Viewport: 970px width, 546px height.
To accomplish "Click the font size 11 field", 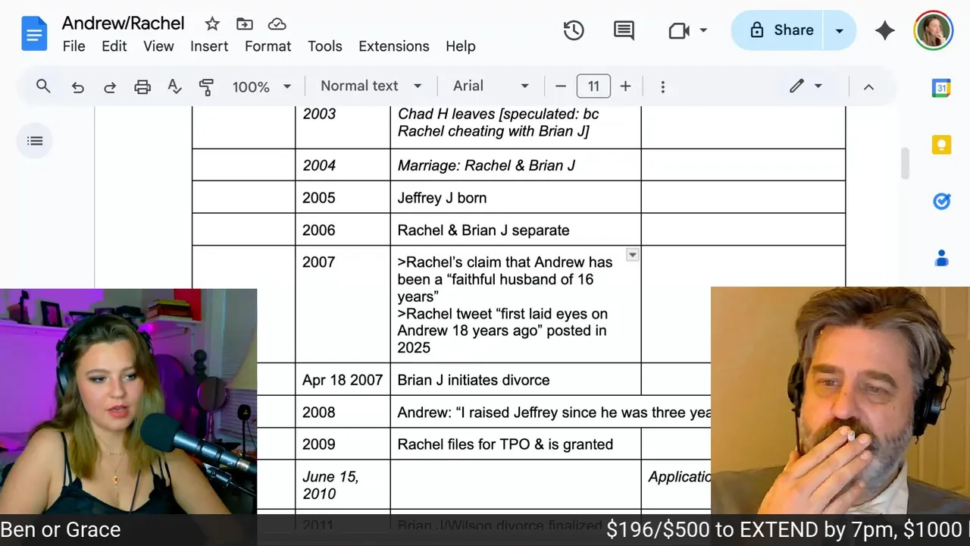I will click(593, 86).
